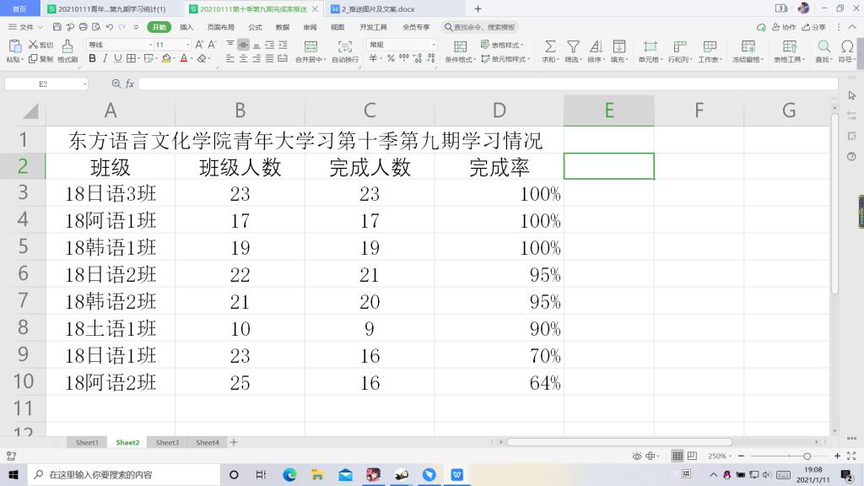The image size is (864, 486).
Task: Click the Freeze Panes (冻结窗格) icon
Action: click(x=748, y=47)
